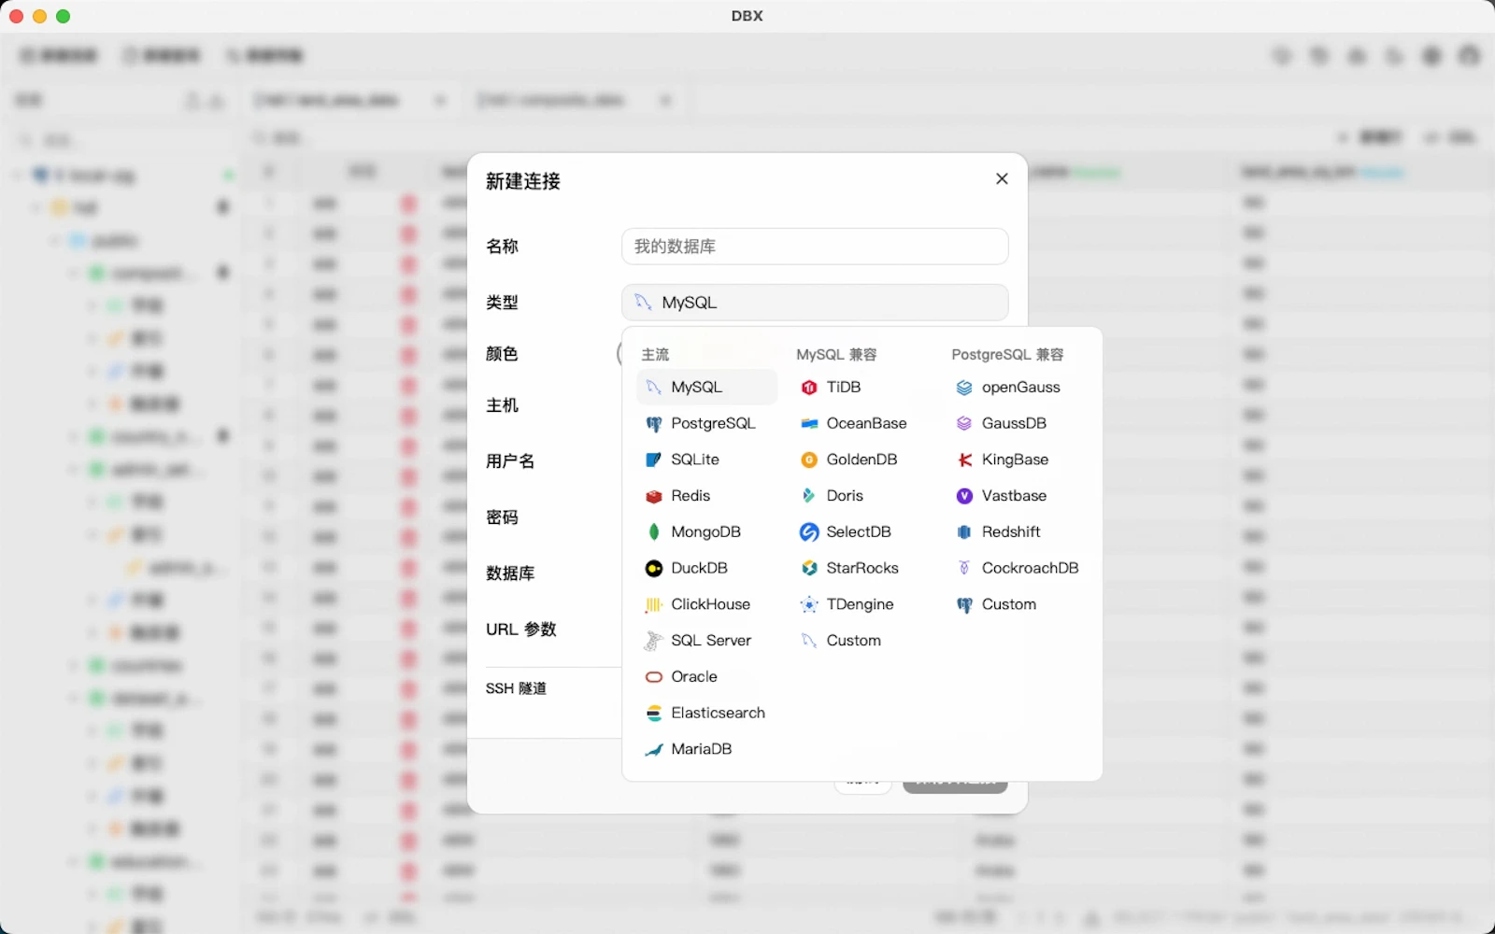
Task: Click the ClickHouse icon
Action: [654, 604]
